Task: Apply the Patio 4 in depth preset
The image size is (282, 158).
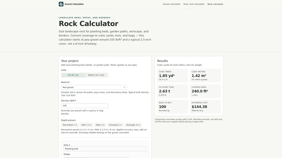Action: [100, 125]
